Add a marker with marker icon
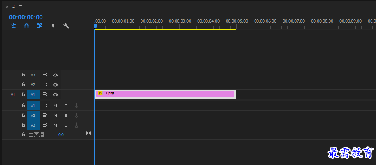Screen dimensions: 376x165 click(x=53, y=26)
